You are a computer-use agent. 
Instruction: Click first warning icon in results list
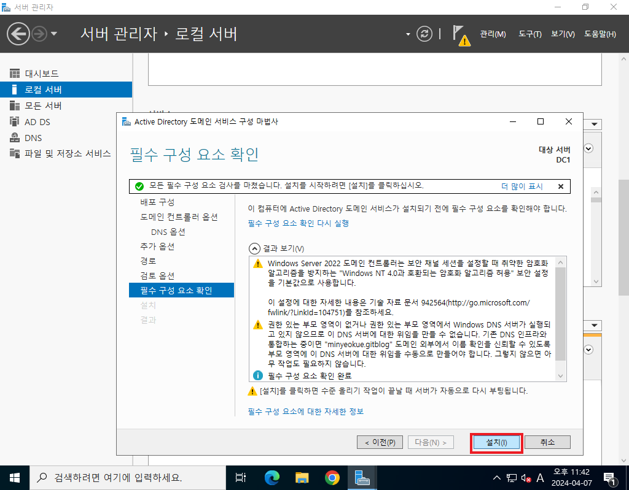tap(258, 264)
